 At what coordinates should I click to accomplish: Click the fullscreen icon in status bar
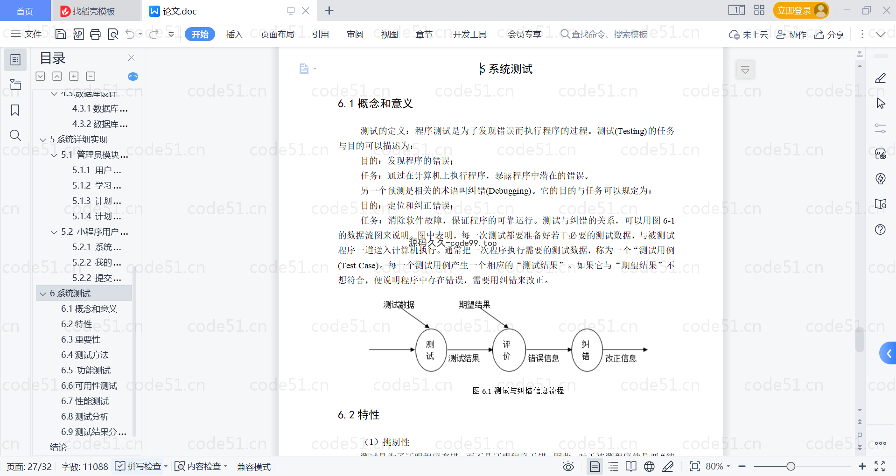880,466
